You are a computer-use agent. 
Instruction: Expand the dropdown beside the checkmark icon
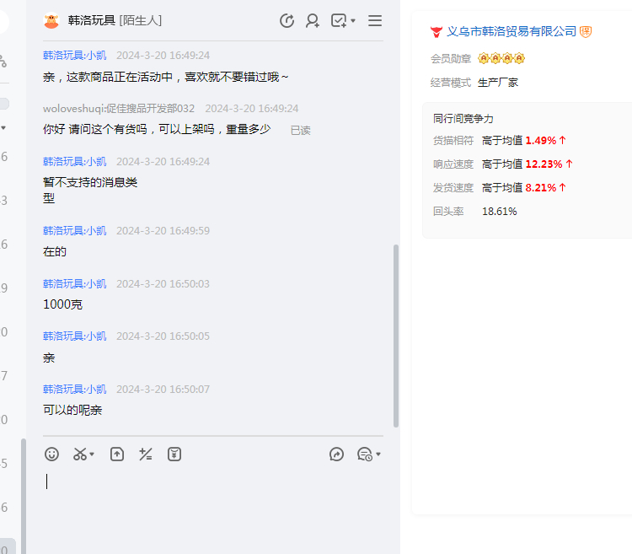coord(353,20)
